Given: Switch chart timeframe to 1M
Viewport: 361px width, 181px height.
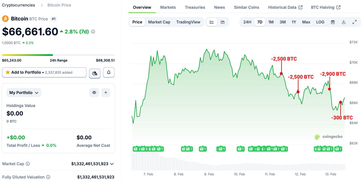Looking at the screenshot, I should pos(271,22).
